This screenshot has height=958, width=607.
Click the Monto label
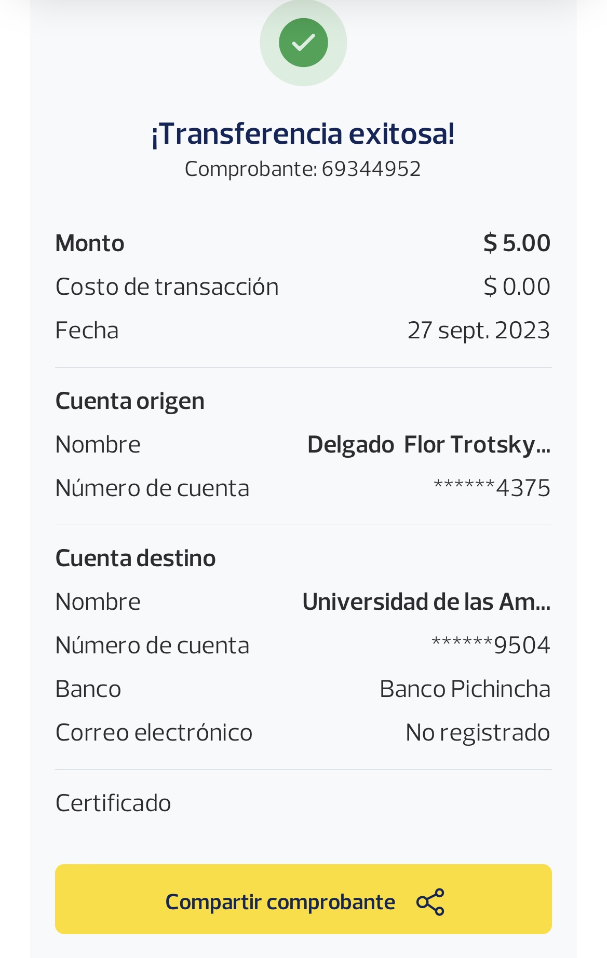(90, 243)
